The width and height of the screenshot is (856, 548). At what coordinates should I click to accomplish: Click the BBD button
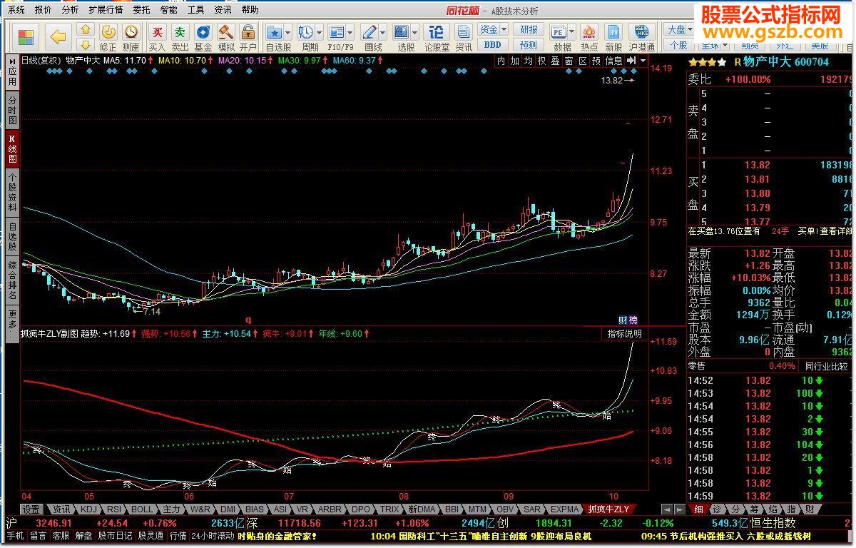pos(492,44)
